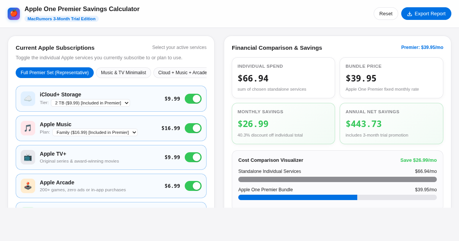Click the Cost Comparison Visualizer title
The width and height of the screenshot is (459, 241).
(271, 160)
